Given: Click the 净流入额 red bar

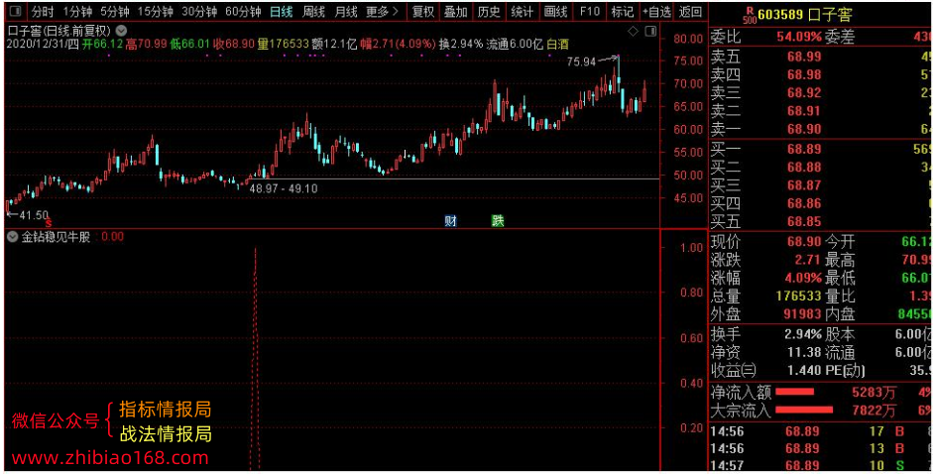Looking at the screenshot, I should pos(794,392).
